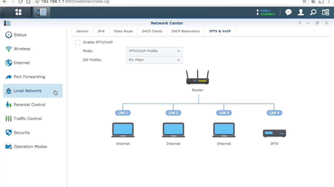
Task: Open the notifications chat bubble icon
Action: [x=288, y=12]
